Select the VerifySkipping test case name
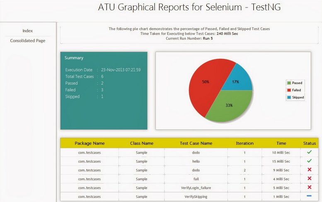 click(196, 196)
